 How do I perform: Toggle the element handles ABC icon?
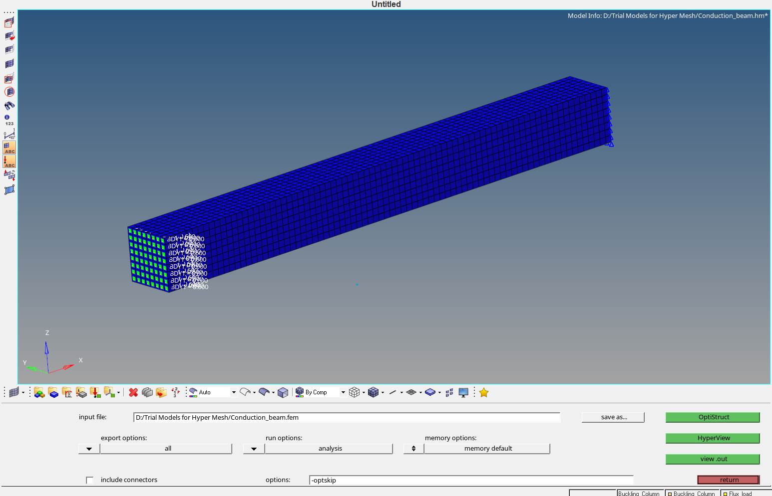pos(9,148)
